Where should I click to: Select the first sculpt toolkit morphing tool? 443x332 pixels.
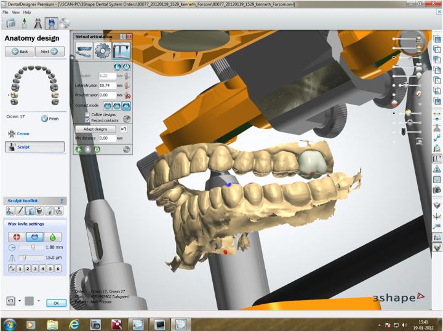click(10, 211)
